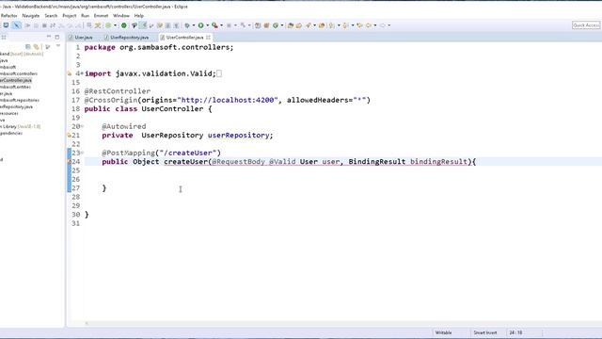Select the sambasoft.controllers package in tree
This screenshot has width=602, height=339.
pos(19,73)
